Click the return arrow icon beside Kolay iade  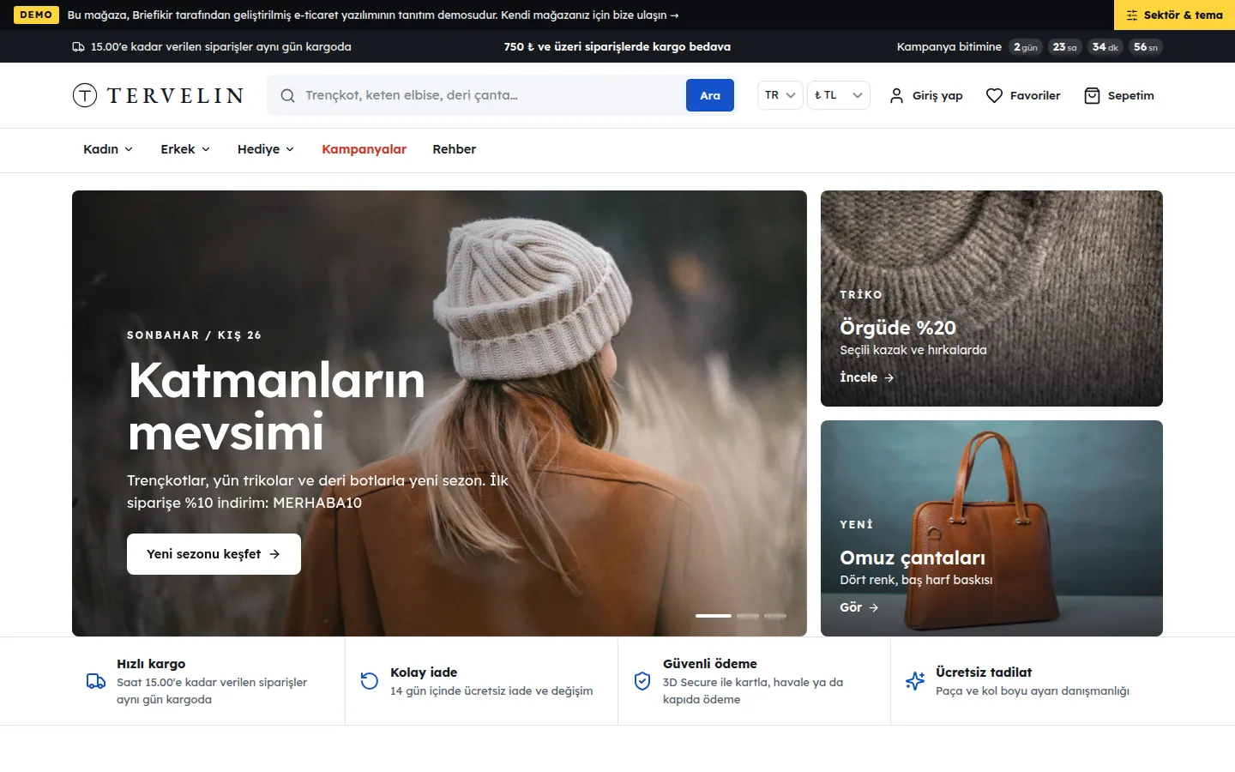(x=370, y=681)
